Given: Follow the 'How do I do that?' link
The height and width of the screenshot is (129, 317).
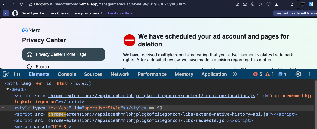Looking at the screenshot, I should click(119, 13).
